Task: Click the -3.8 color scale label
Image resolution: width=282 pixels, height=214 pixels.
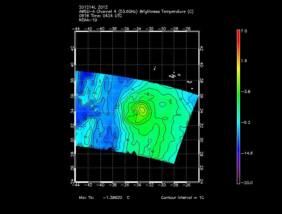Action: tap(244, 91)
